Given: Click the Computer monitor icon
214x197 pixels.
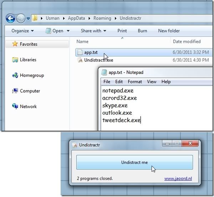Looking at the screenshot, I should click(15, 91).
